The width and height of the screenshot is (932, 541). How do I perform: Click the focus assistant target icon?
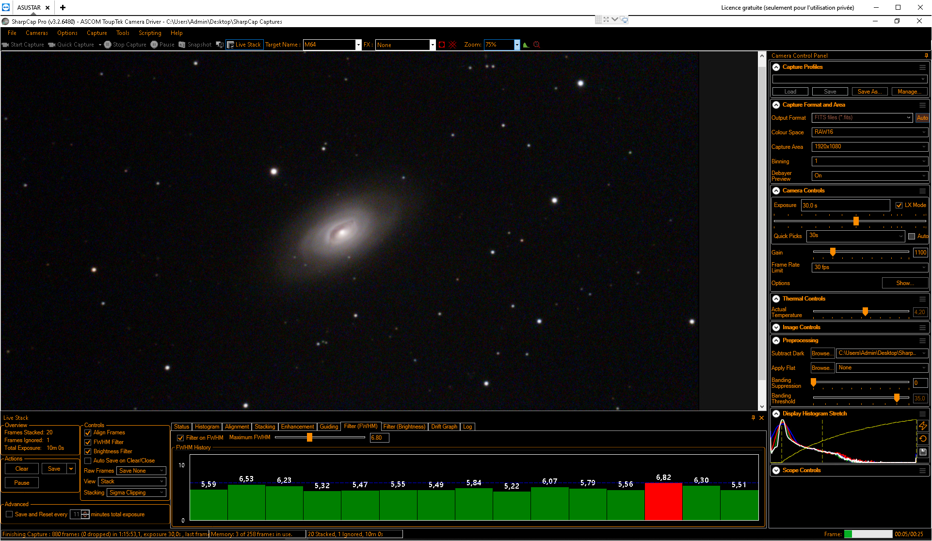[x=537, y=45]
